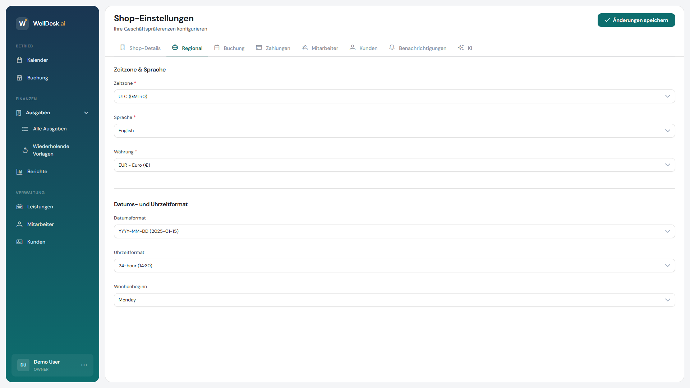Open Mitarbeiter via the person icon

(x=20, y=224)
